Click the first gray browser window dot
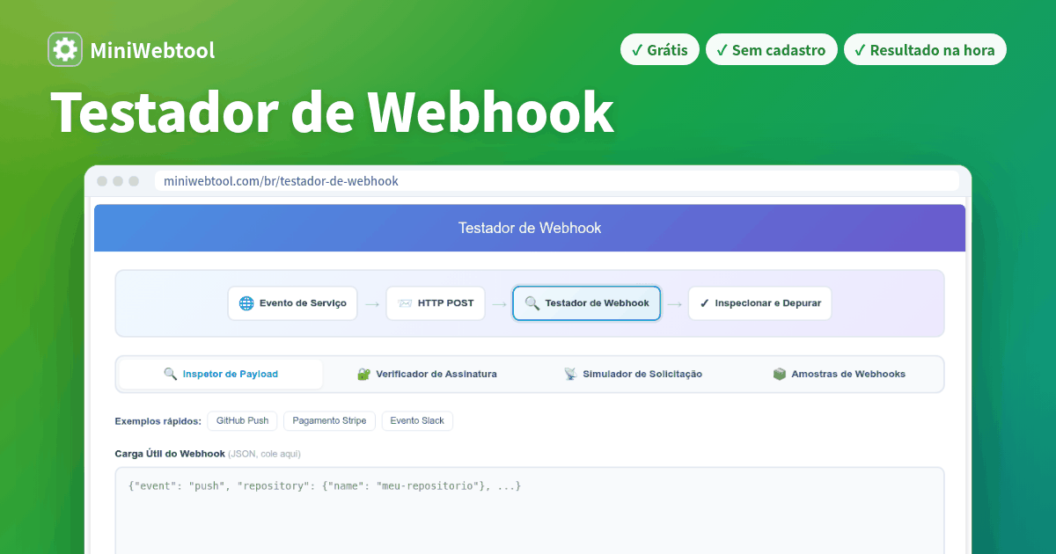The width and height of the screenshot is (1056, 554). click(102, 181)
